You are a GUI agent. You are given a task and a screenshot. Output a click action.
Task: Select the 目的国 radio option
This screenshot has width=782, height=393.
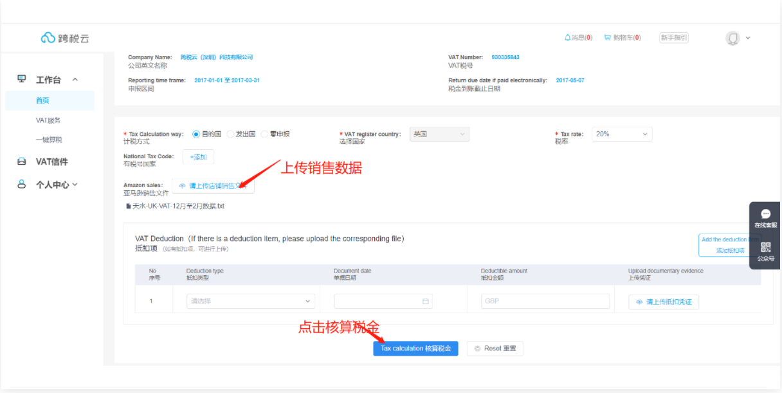click(x=206, y=134)
